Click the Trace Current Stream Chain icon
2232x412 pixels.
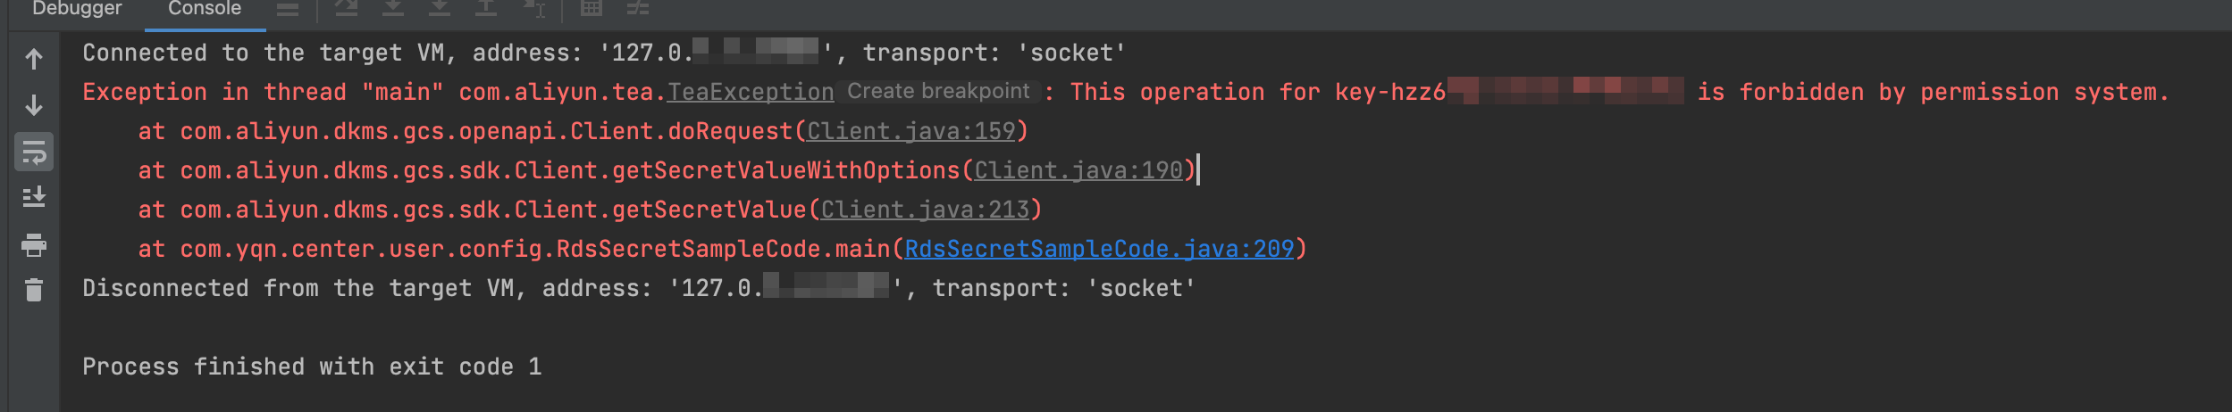click(638, 9)
